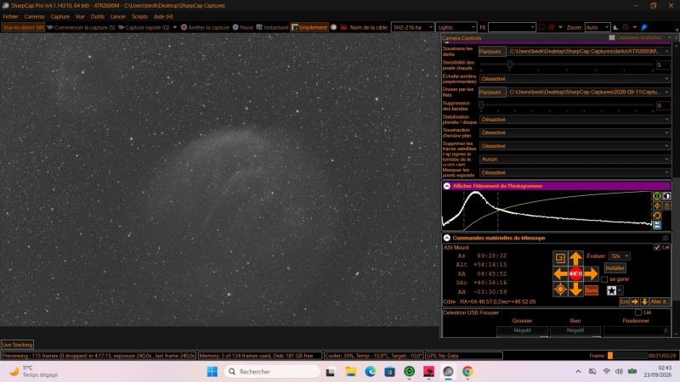Screen dimensions: 680x382
Task: Click the Empilement toolbar button
Action: point(309,27)
